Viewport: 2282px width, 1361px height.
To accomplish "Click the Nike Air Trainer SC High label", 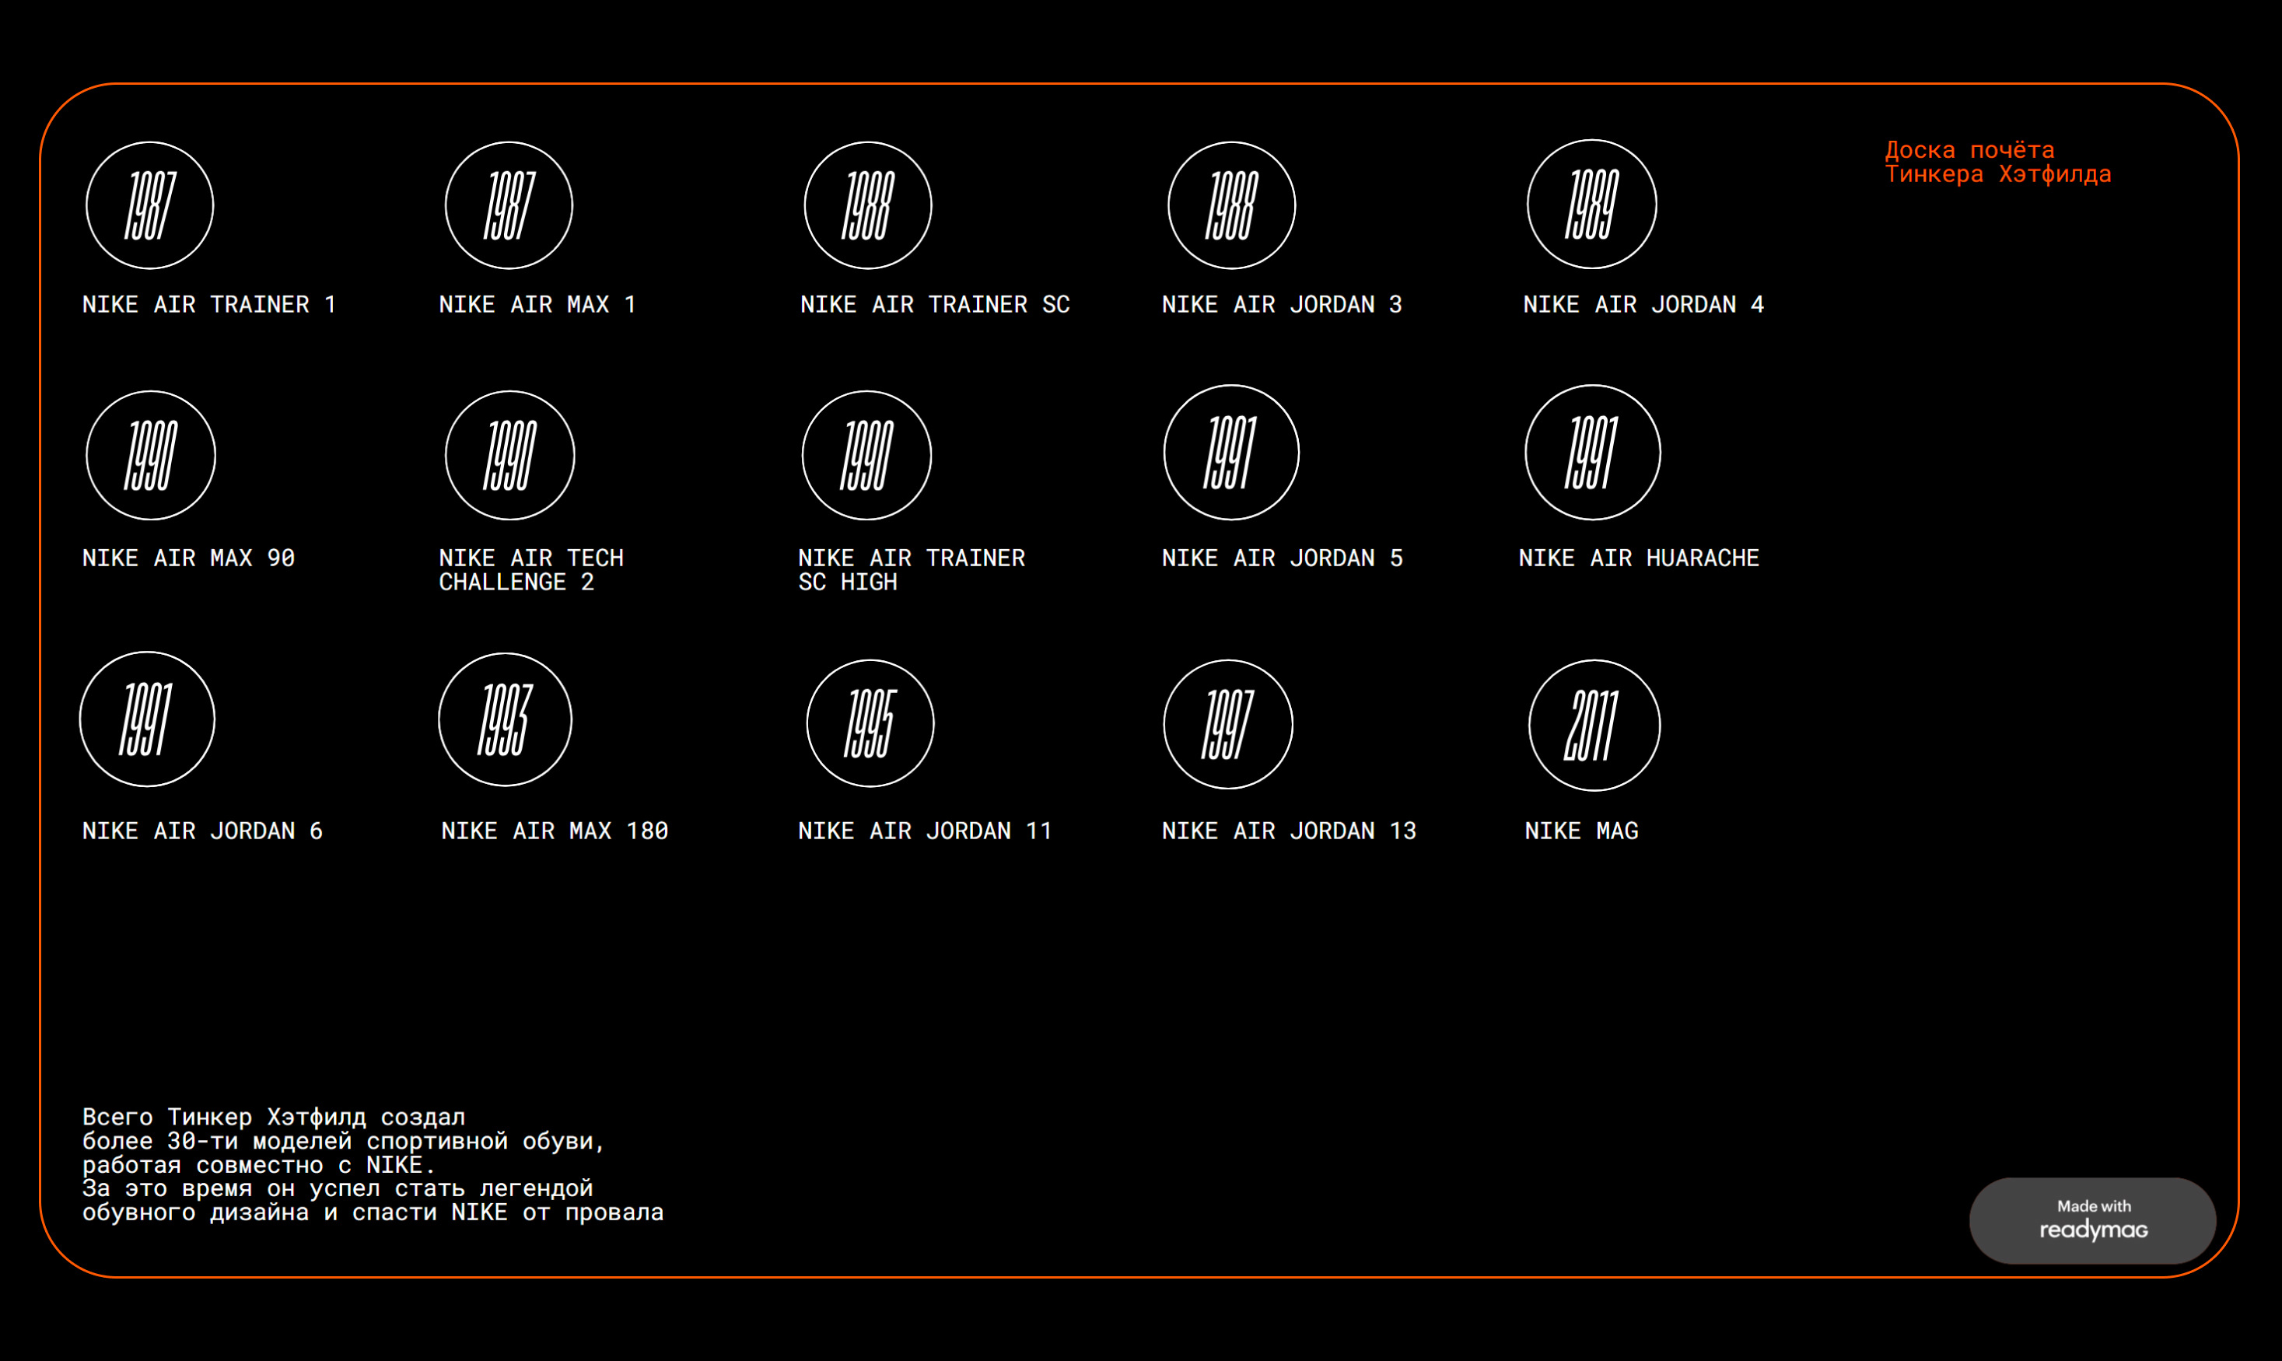I will coord(910,569).
